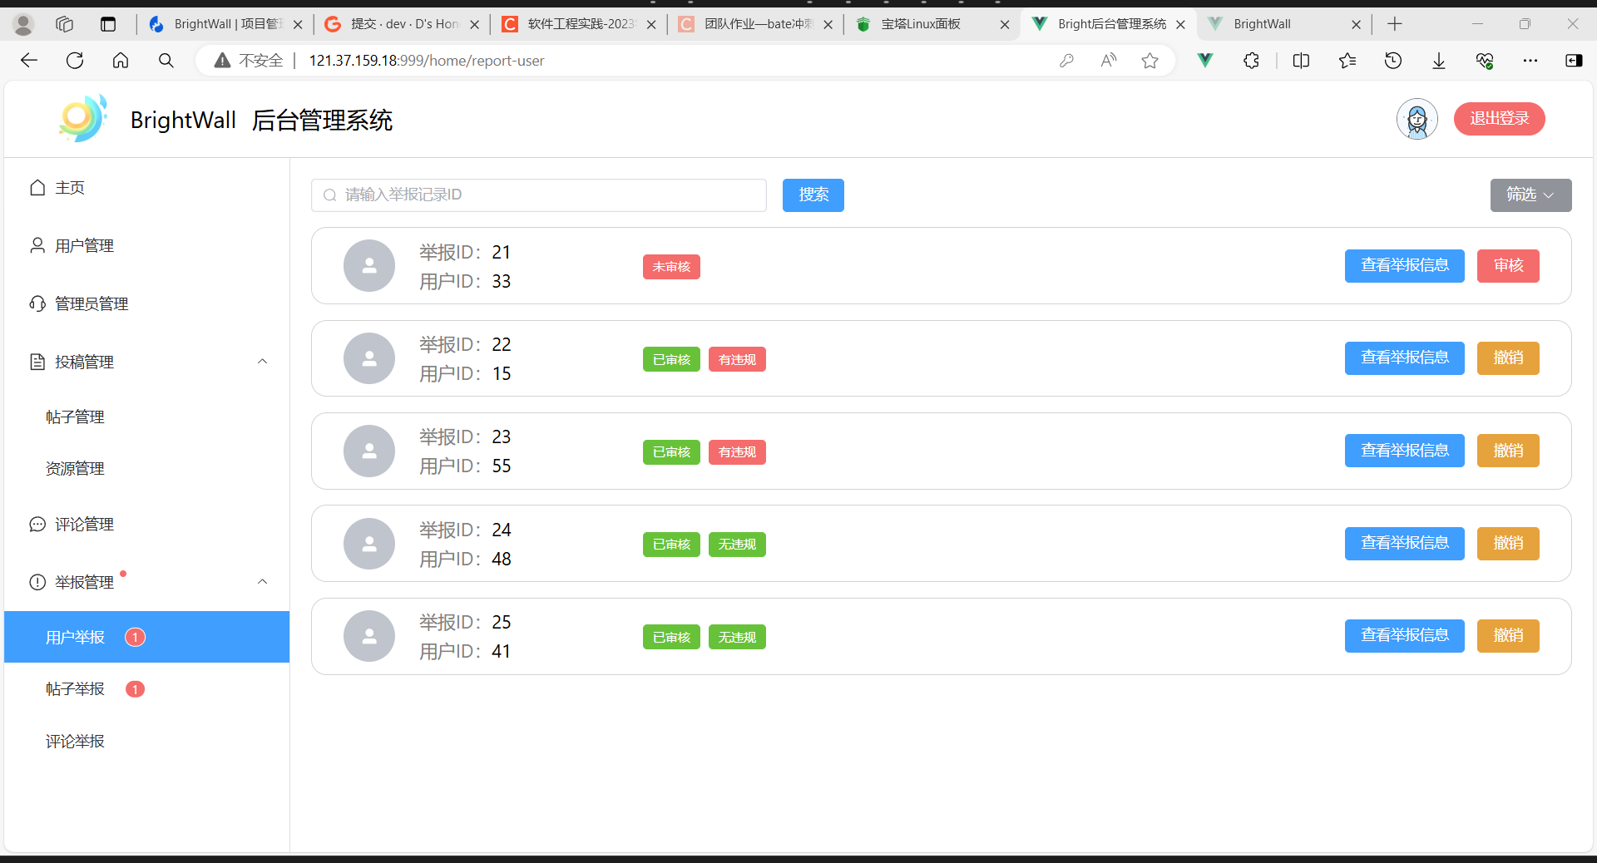Click 撤销 for report ID 22
The width and height of the screenshot is (1597, 863).
[x=1508, y=358]
